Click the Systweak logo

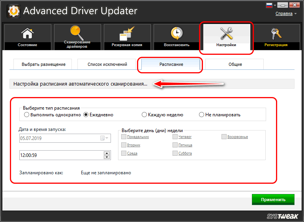pyautogui.click(x=282, y=216)
